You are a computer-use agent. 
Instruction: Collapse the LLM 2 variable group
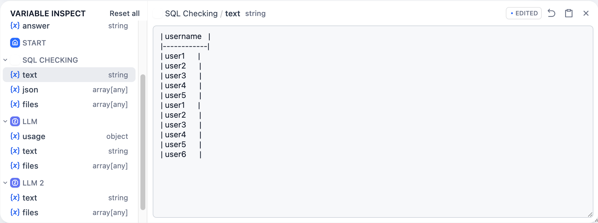5,183
